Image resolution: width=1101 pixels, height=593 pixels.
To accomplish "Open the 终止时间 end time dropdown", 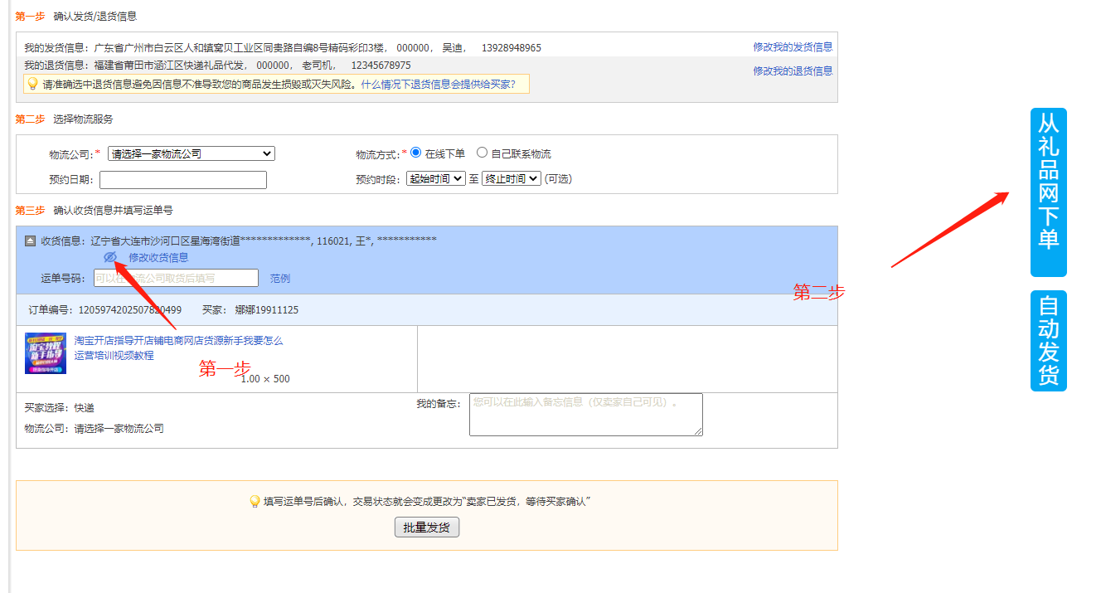I will (x=512, y=177).
